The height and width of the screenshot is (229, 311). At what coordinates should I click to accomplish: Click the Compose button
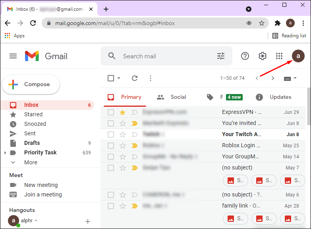point(31,85)
